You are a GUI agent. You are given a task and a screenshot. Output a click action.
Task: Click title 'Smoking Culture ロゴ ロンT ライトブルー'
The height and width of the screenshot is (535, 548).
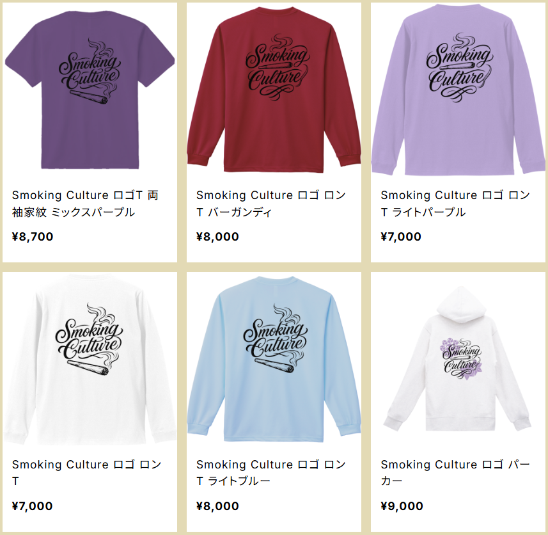click(x=271, y=473)
